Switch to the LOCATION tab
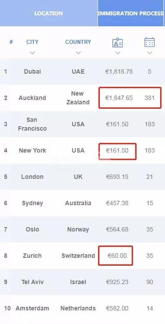Image resolution: width=165 pixels, height=324 pixels. pos(49,13)
